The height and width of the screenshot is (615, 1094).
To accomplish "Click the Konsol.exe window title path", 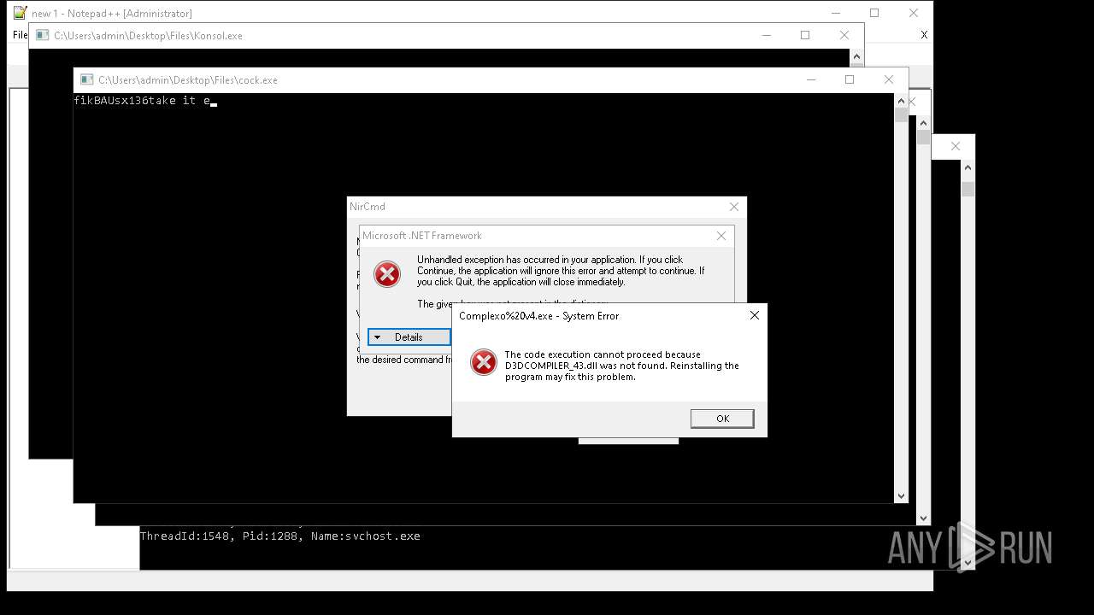I will pyautogui.click(x=148, y=36).
